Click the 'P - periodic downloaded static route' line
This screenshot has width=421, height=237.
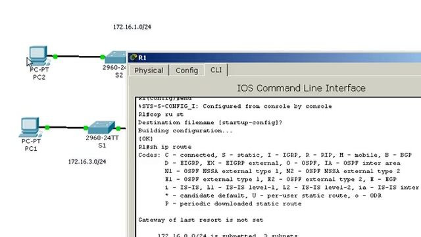coord(233,203)
